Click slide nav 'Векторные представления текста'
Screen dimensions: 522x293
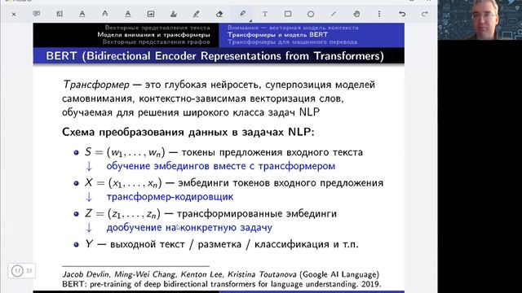coord(157,28)
